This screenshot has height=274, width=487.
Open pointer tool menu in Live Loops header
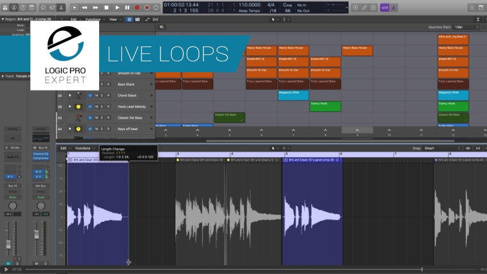[274, 19]
